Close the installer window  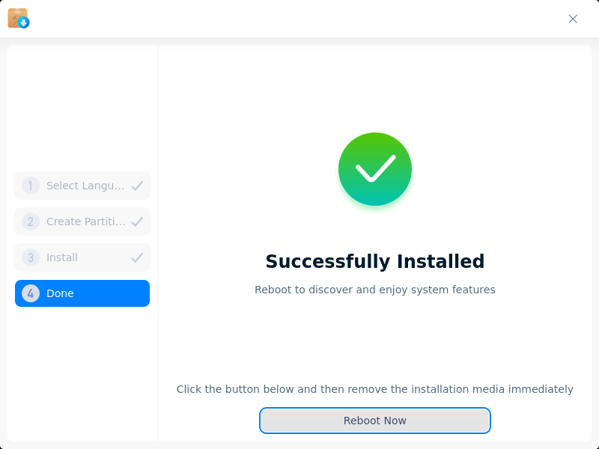(x=573, y=19)
